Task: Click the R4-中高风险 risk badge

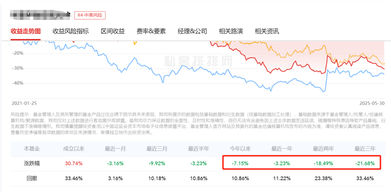Action: click(90, 15)
